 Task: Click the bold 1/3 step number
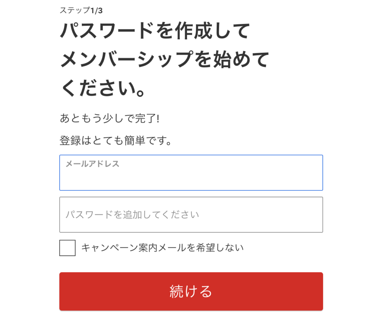tap(96, 11)
